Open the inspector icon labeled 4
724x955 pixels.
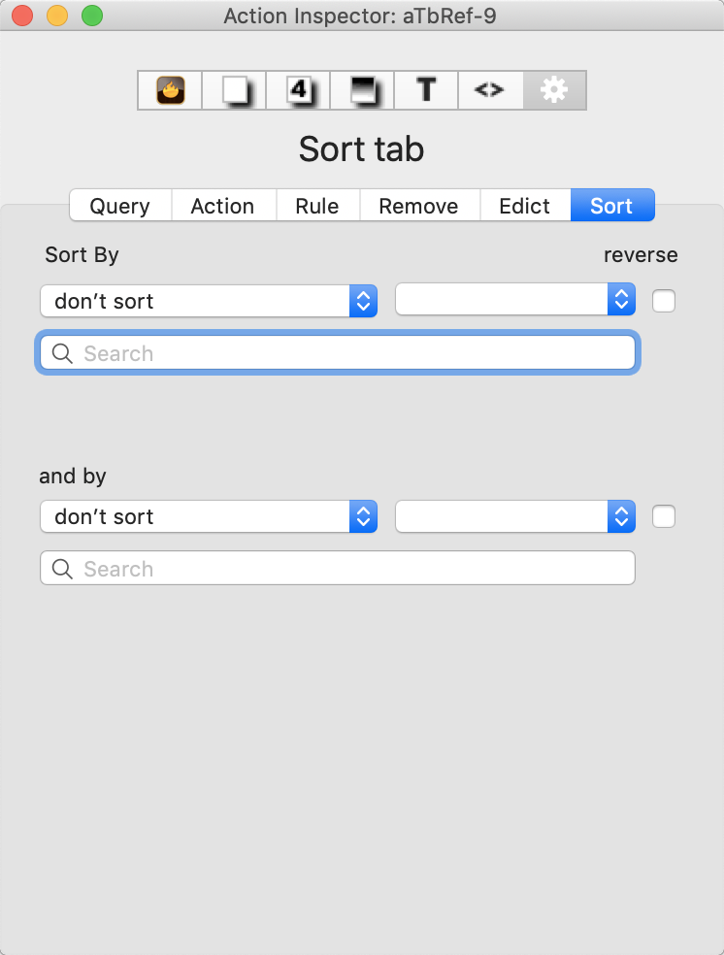(x=297, y=90)
